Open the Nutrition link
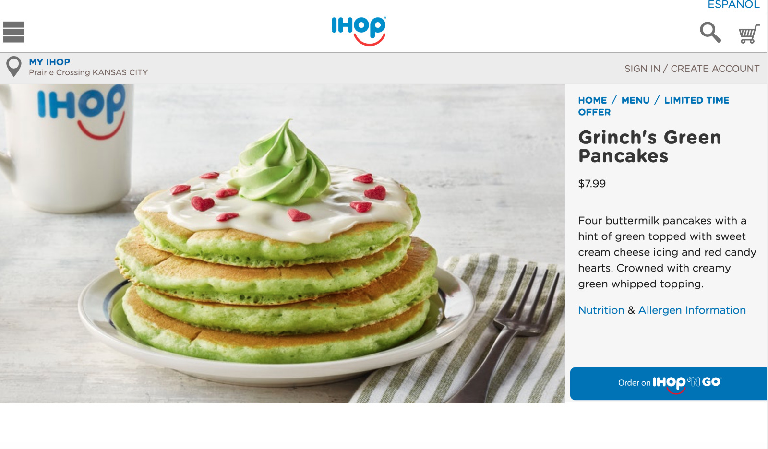The height and width of the screenshot is (449, 768). [x=601, y=310]
